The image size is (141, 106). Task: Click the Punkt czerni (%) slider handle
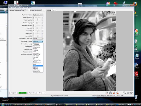coord(37,18)
